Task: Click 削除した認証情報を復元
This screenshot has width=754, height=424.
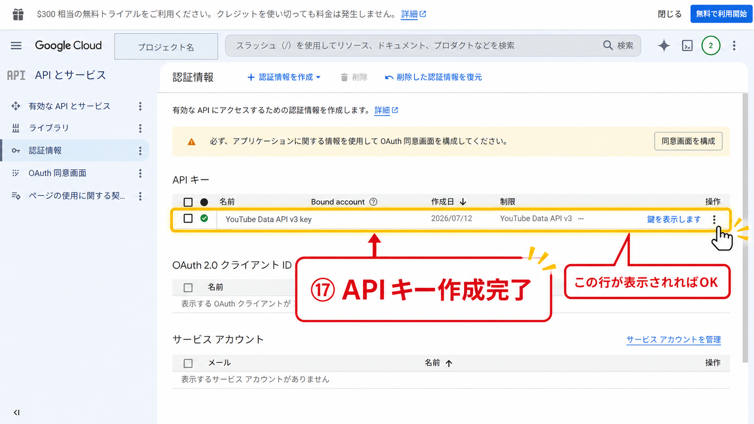Action: (433, 78)
